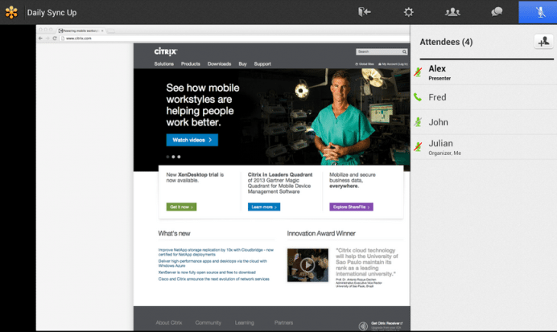Click Alex's muted microphone icon
Viewport: 557px width, 332px height.
tap(418, 72)
